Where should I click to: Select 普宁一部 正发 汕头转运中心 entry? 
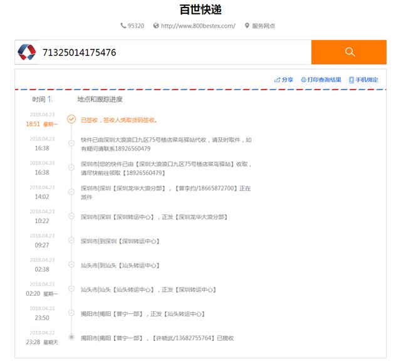(143, 314)
